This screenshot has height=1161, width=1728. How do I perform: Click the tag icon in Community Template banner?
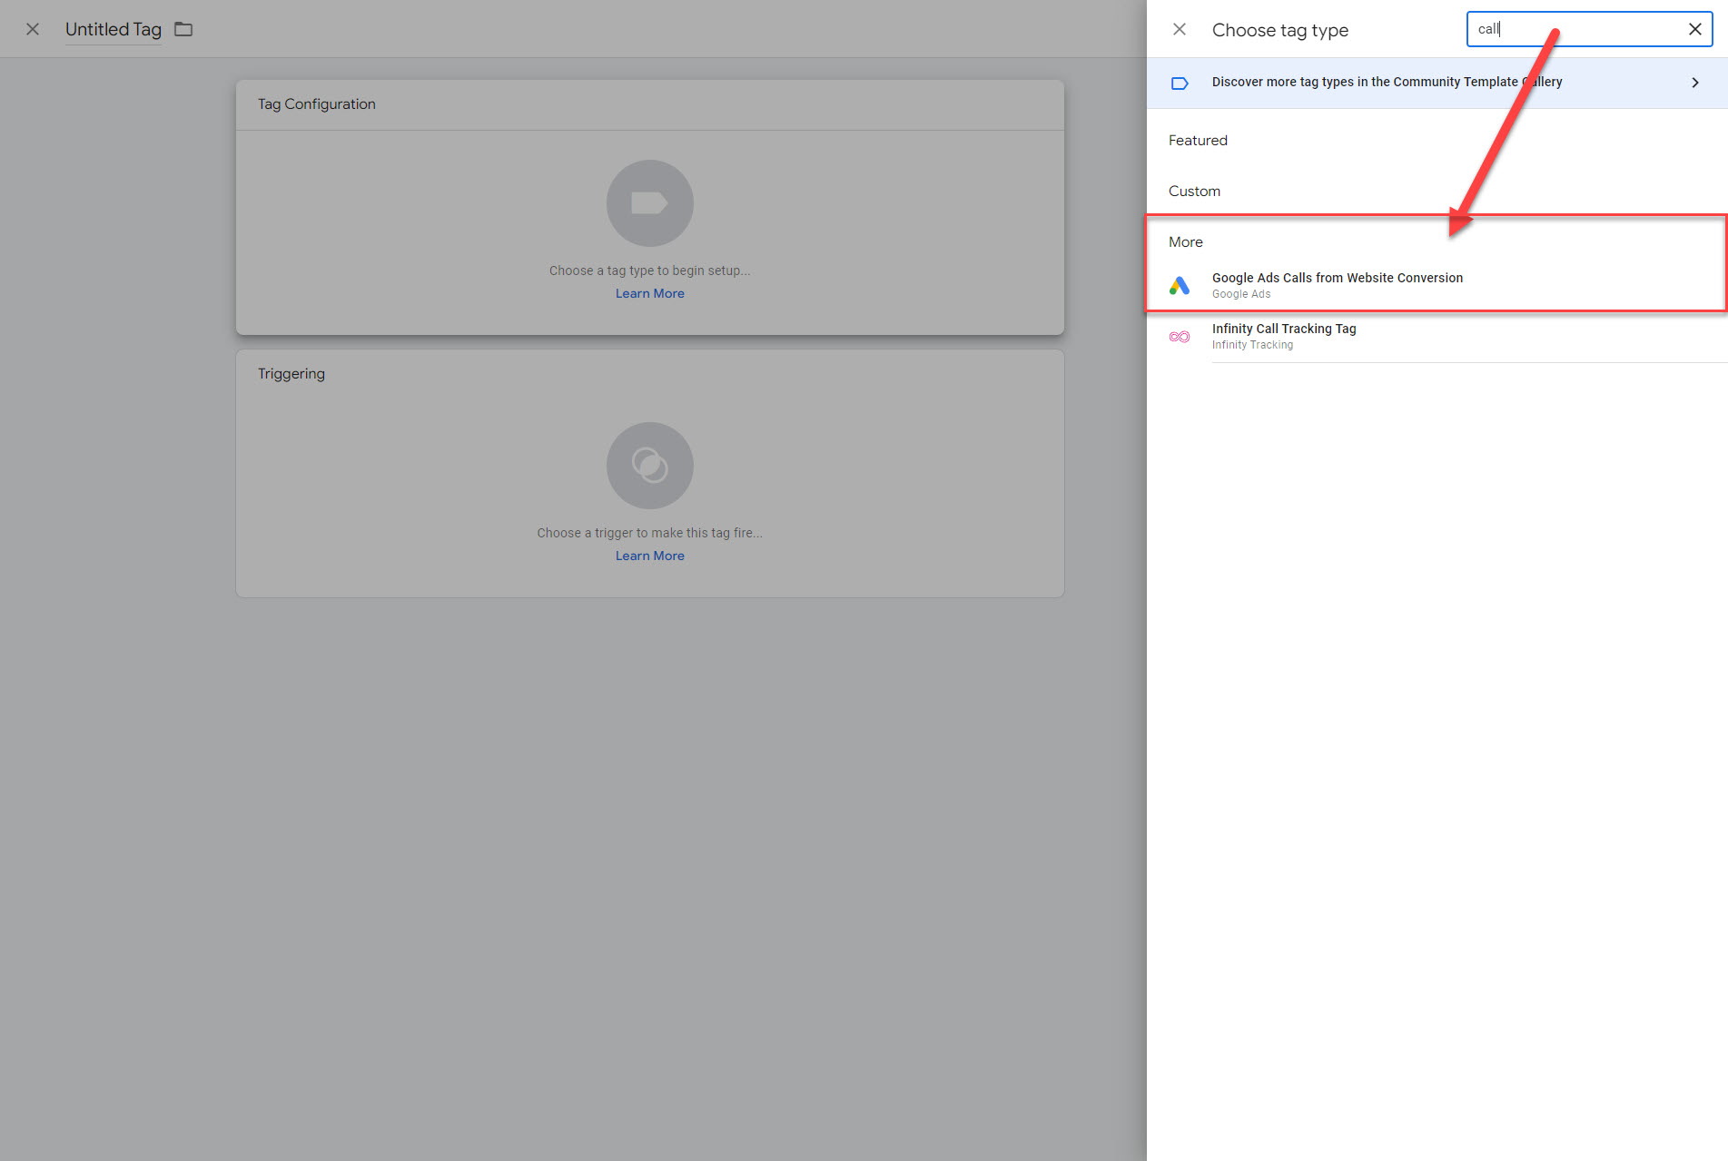click(1179, 84)
